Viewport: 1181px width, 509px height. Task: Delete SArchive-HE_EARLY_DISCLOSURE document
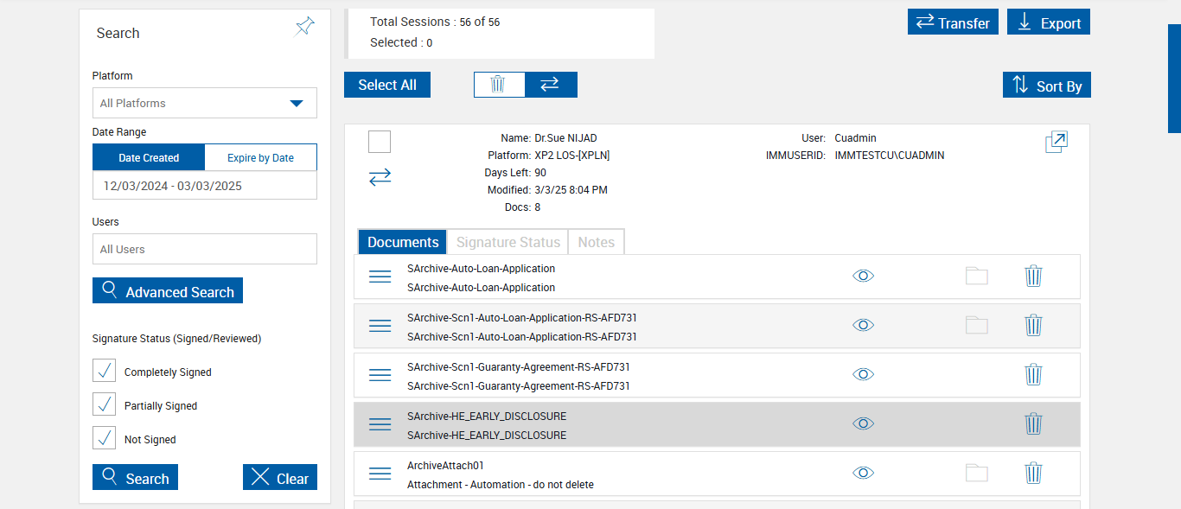pyautogui.click(x=1033, y=423)
